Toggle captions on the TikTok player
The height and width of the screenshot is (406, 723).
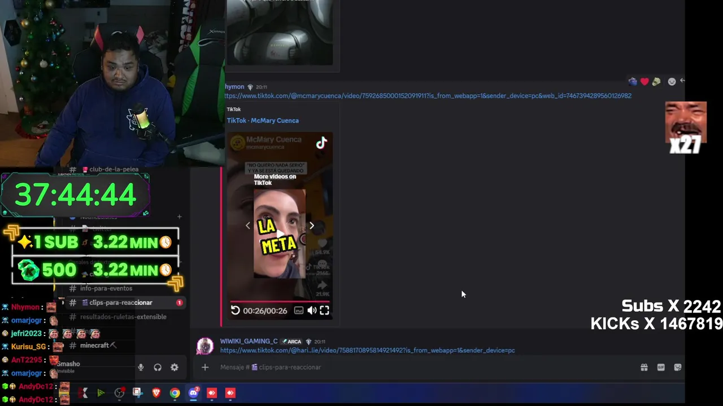click(299, 310)
